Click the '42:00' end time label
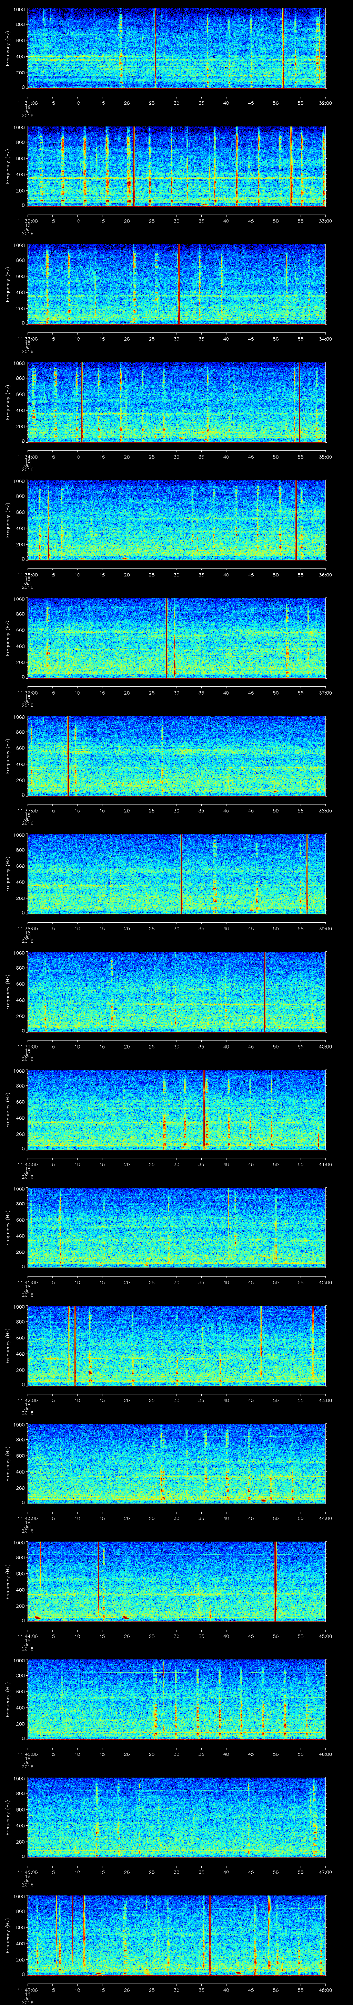 [x=325, y=1282]
